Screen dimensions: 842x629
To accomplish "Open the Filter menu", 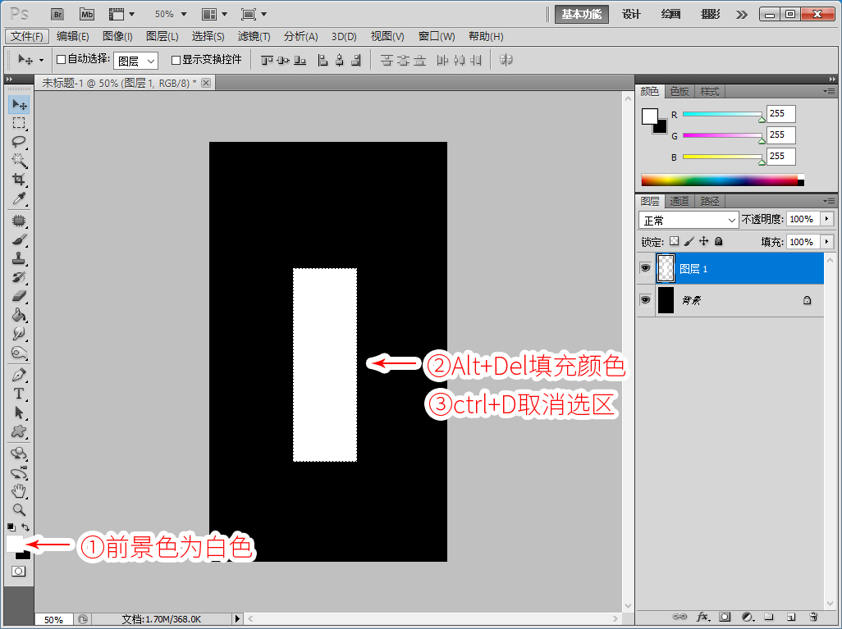I will 254,37.
